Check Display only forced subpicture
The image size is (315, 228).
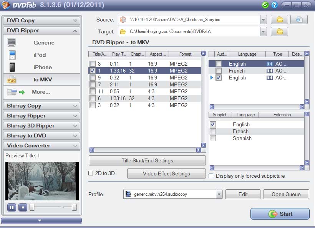point(211,176)
